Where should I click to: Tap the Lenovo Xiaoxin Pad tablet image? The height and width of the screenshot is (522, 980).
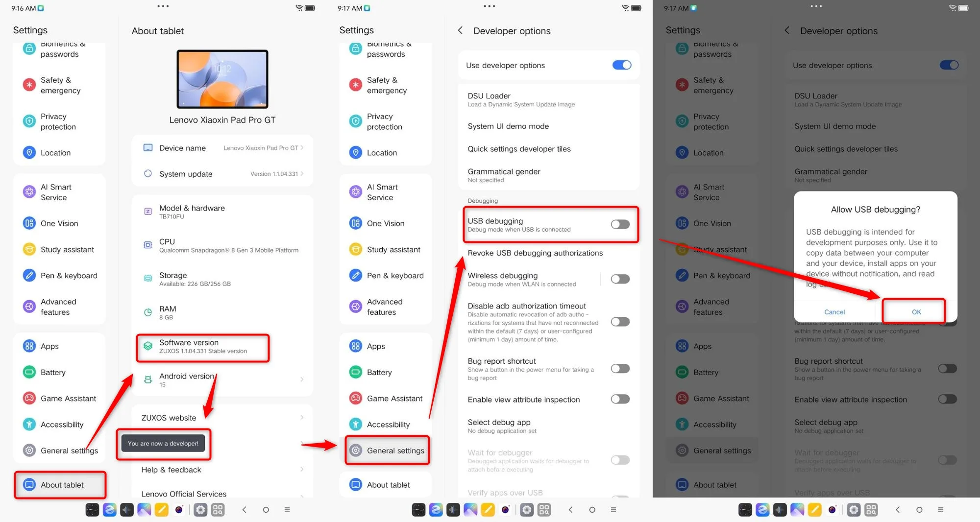tap(222, 79)
